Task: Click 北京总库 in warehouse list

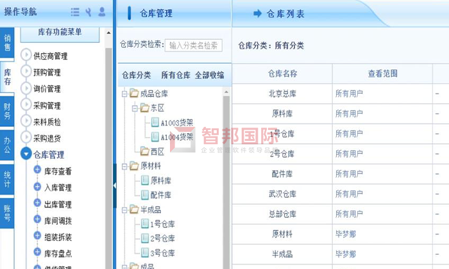Action: tap(282, 94)
